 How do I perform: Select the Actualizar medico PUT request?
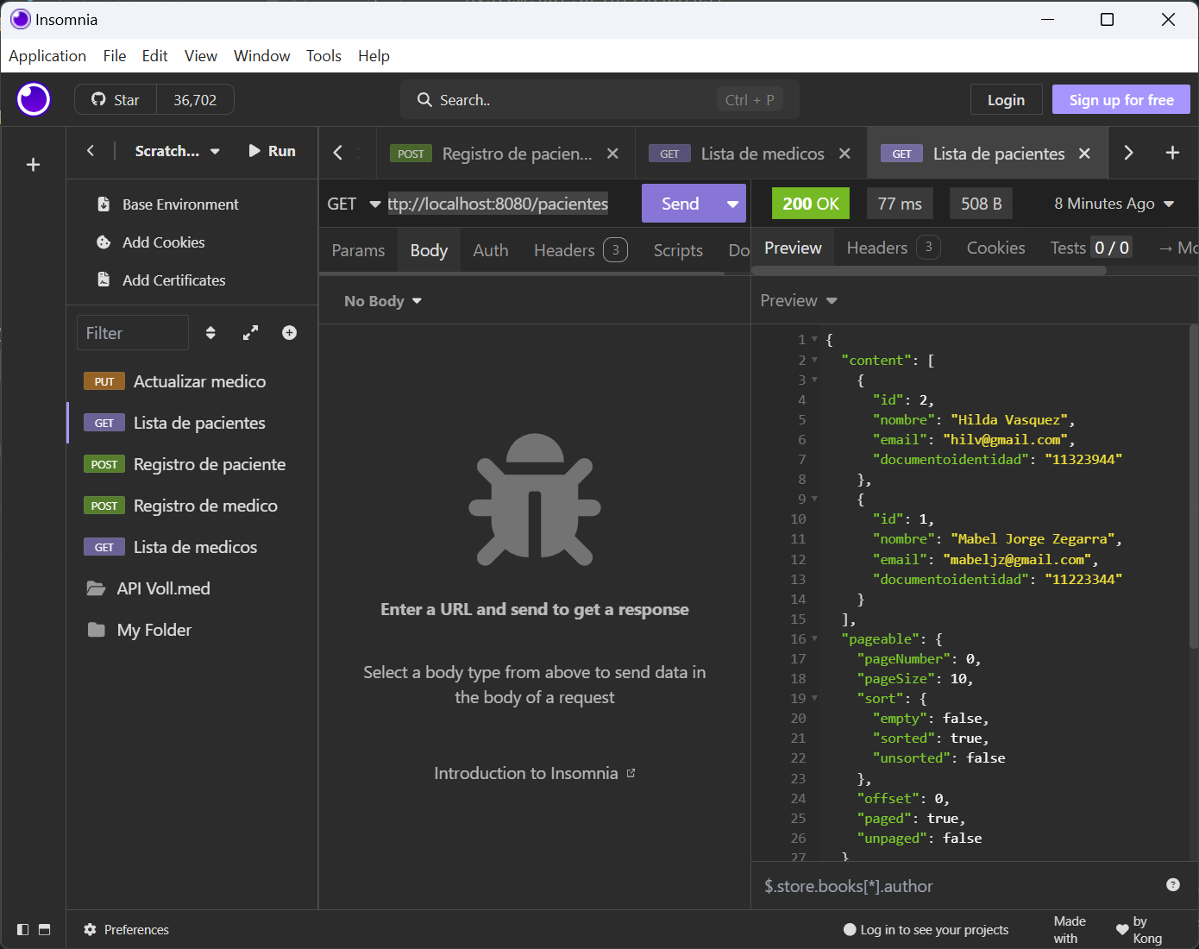192,381
